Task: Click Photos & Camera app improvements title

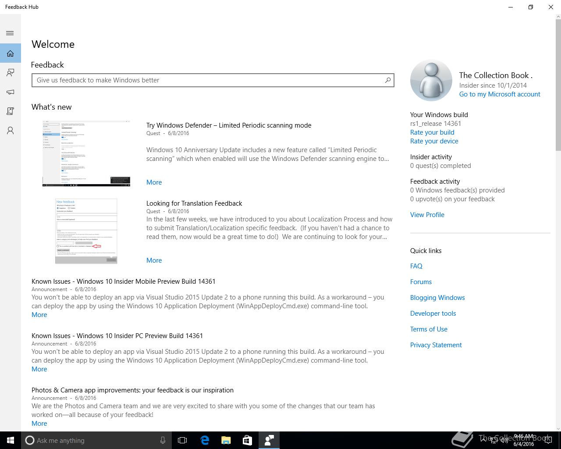Action: tap(132, 390)
